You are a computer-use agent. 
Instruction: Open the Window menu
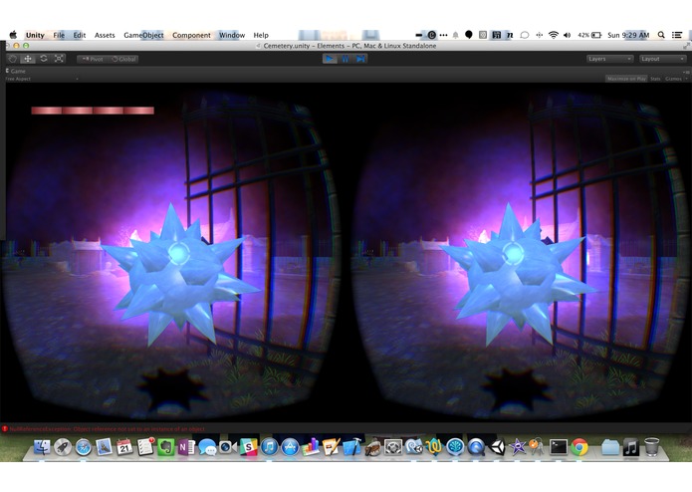coord(232,35)
